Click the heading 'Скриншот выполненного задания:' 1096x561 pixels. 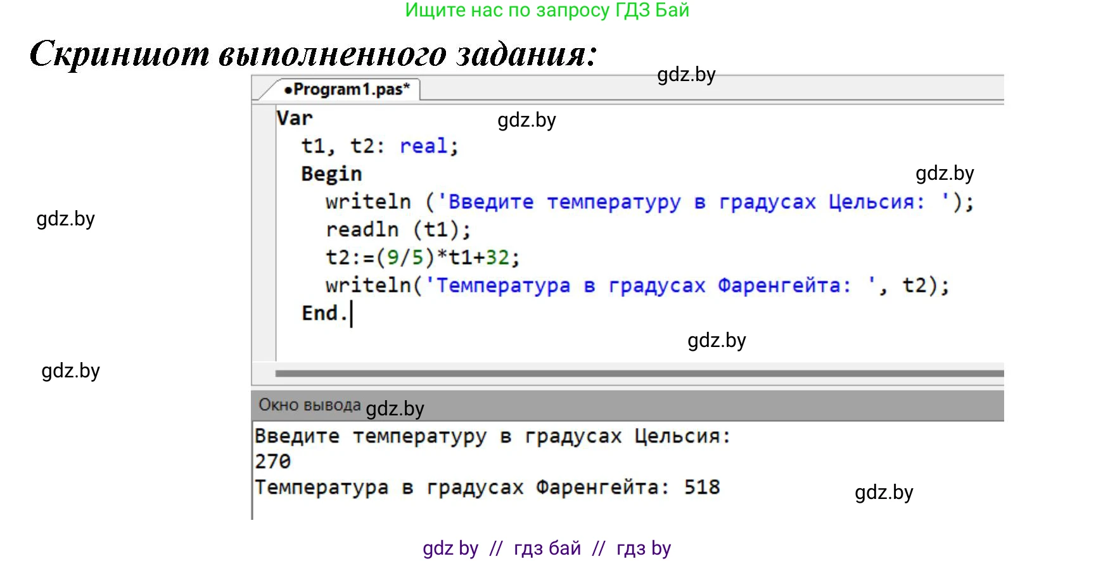click(313, 53)
